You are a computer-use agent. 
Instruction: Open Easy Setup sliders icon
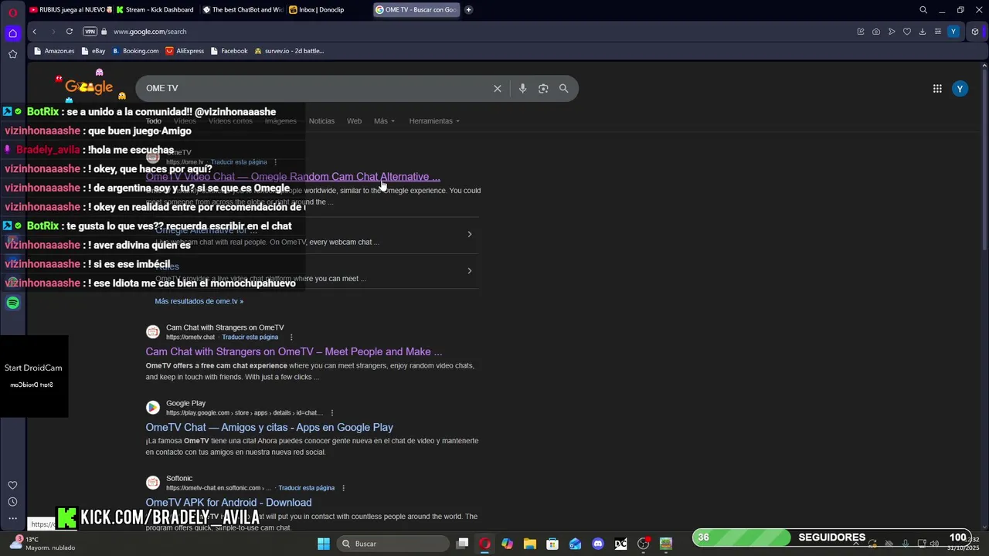[938, 32]
